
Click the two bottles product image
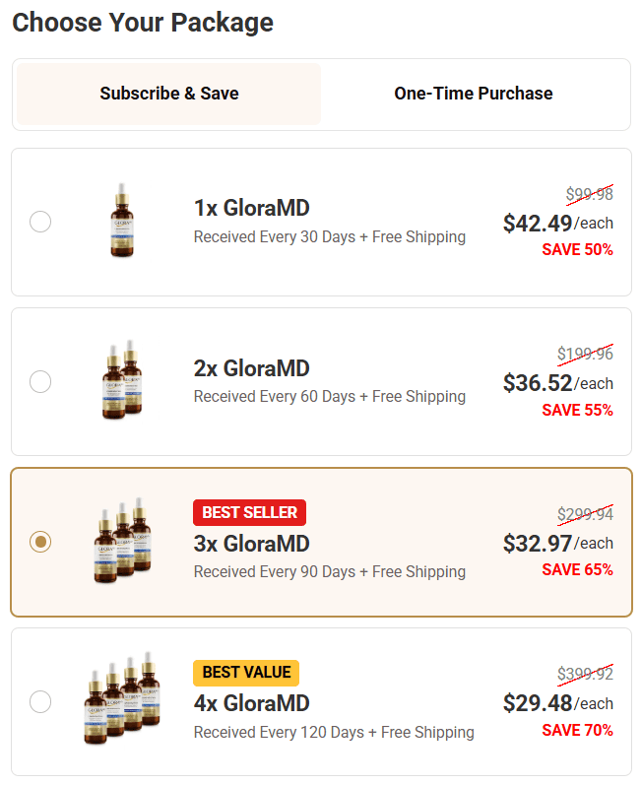123,379
